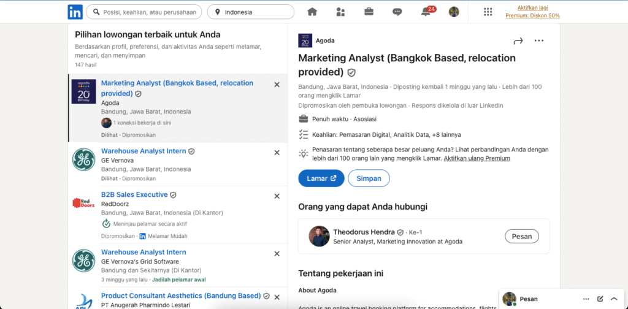Click Aktifkan lagi Premium discount link
The height and width of the screenshot is (309, 628).
click(x=533, y=12)
